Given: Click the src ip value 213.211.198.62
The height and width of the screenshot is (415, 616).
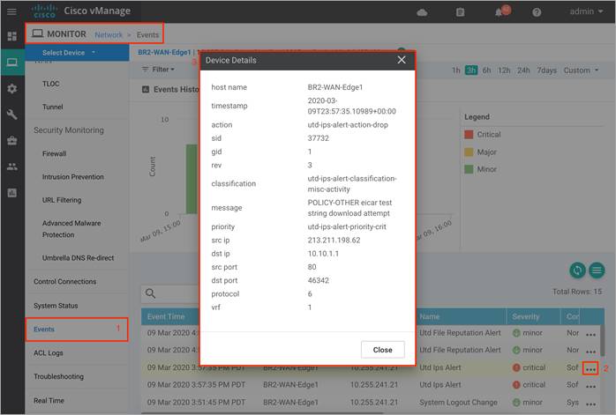Looking at the screenshot, I should pos(334,240).
